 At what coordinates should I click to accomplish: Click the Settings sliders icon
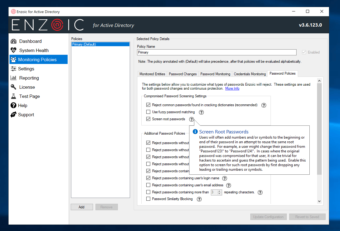coord(13,69)
